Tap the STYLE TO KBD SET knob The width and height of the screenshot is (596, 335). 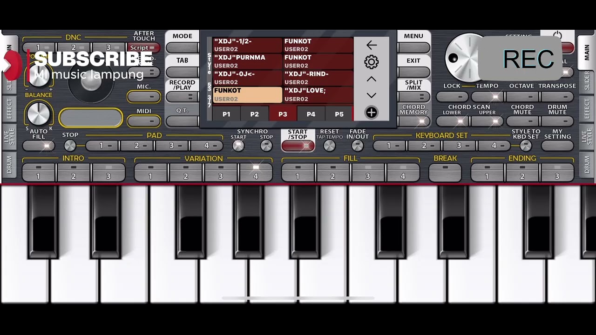coord(526,146)
